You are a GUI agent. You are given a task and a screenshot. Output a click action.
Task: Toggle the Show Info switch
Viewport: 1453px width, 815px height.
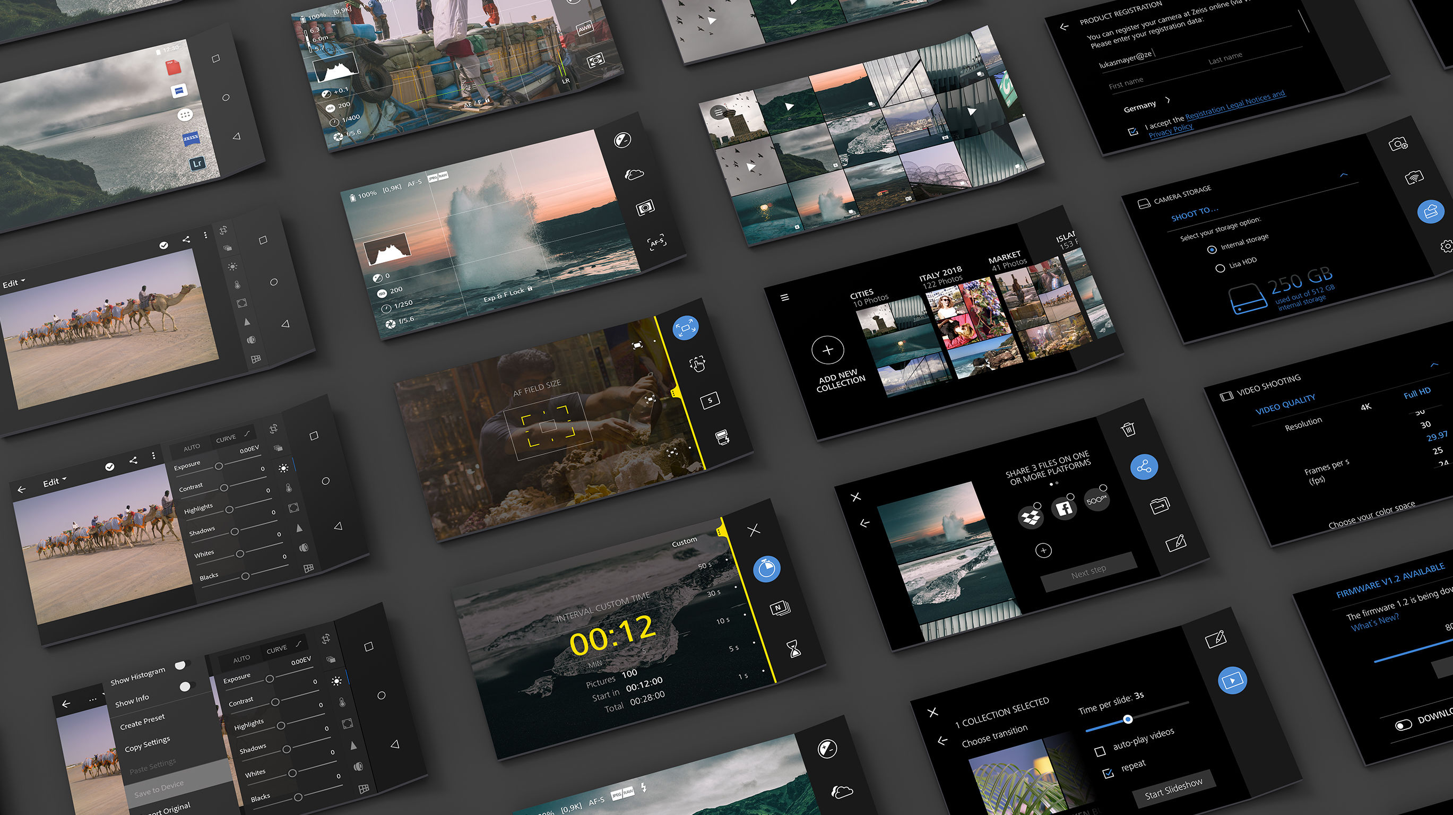pyautogui.click(x=188, y=686)
